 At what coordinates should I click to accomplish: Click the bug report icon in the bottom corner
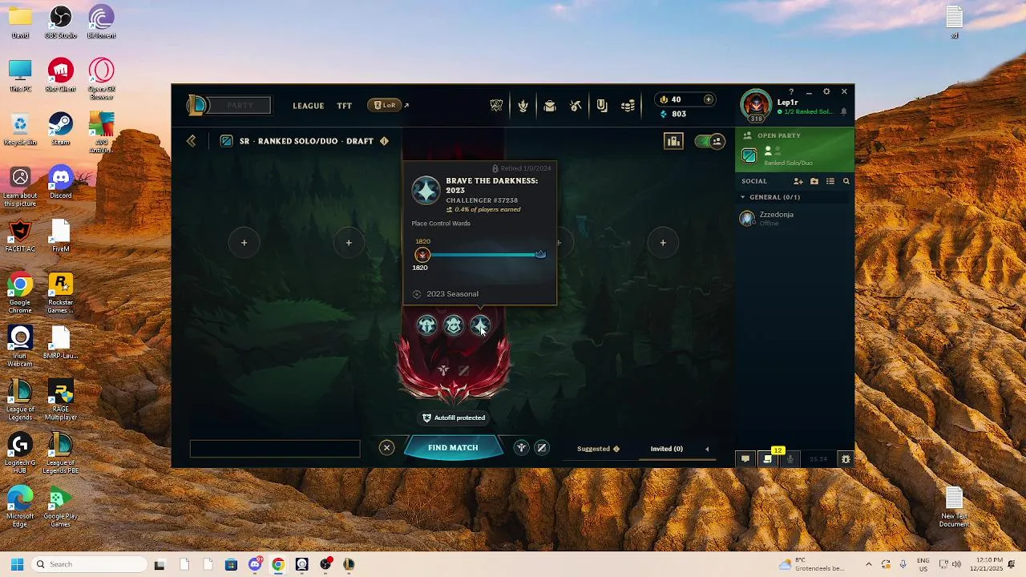pyautogui.click(x=845, y=459)
